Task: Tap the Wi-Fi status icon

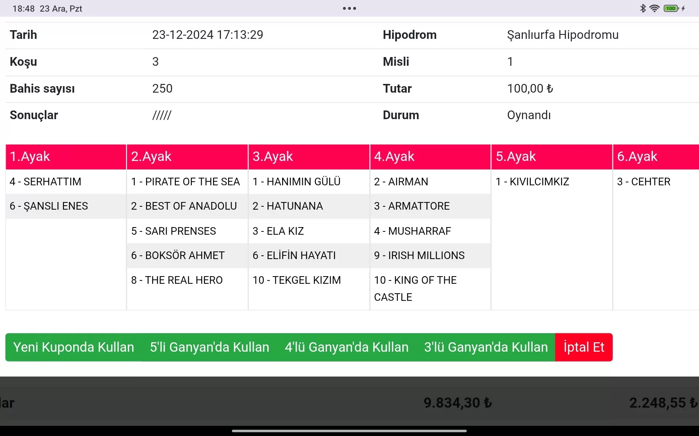Action: click(654, 8)
